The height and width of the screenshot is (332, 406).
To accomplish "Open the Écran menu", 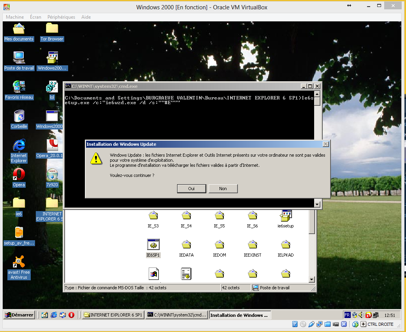I will pyautogui.click(x=35, y=17).
